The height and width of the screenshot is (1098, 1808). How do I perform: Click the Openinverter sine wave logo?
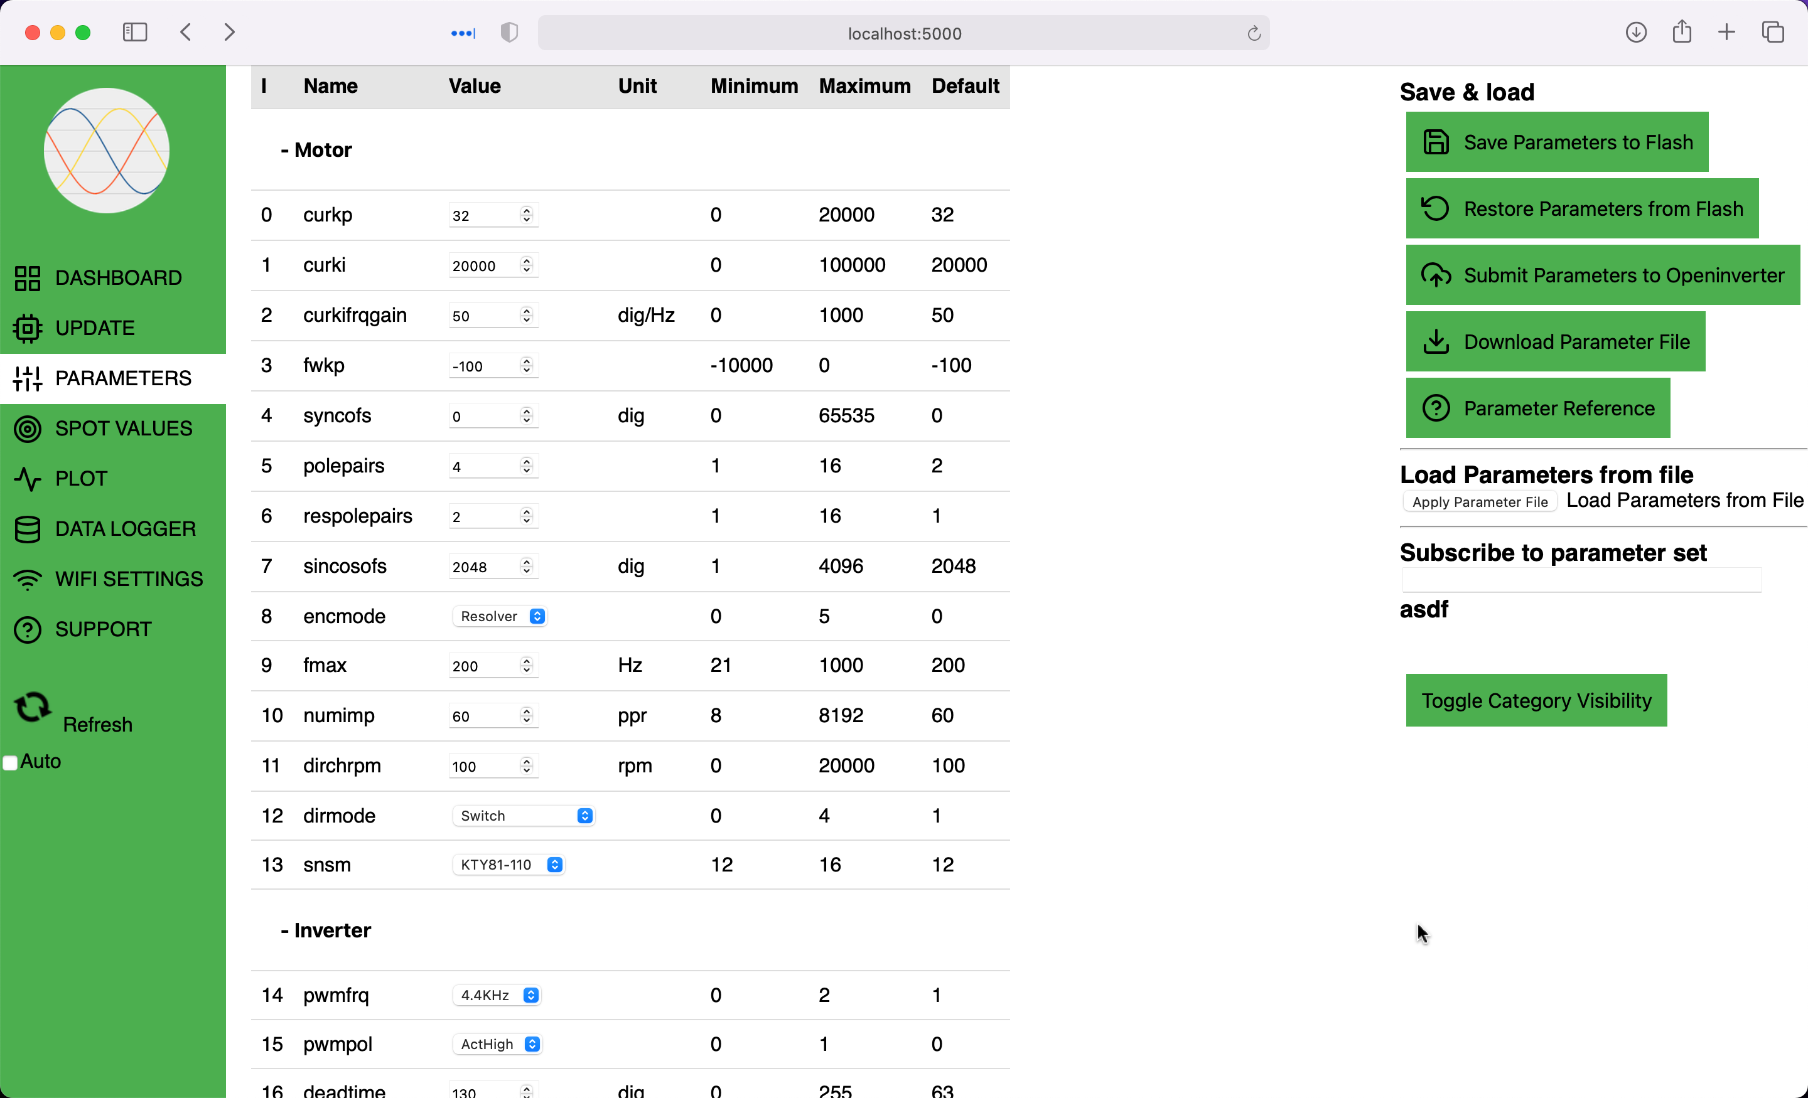tap(107, 151)
